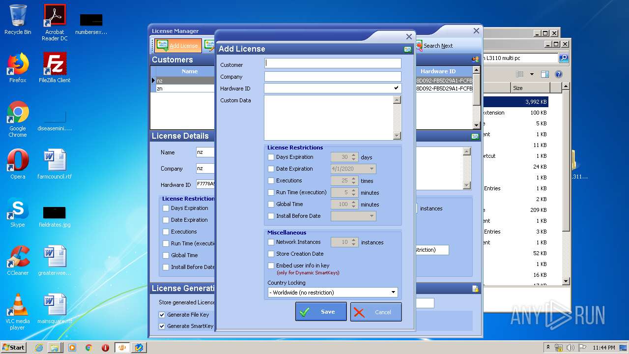Click the Size column header in Explorer
The width and height of the screenshot is (629, 354).
point(530,88)
